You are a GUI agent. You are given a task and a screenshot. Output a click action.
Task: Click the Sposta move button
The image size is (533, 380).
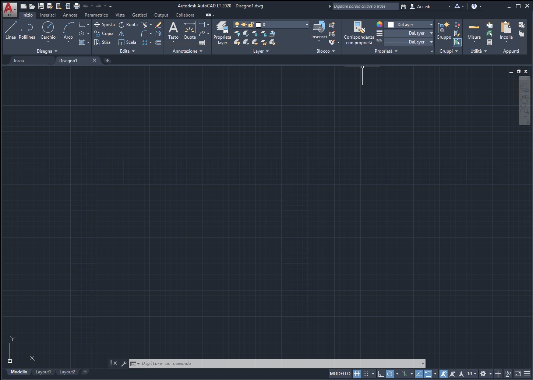[x=105, y=25]
